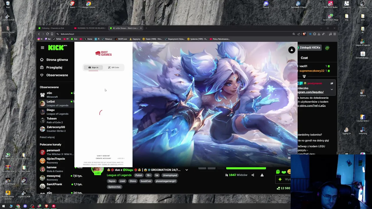Screen dimensions: 372x209
Task: Click the Xayoo tag
Action: 112,181
